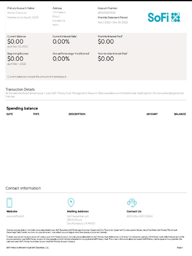Screen dimensions: 192x256
Task: Click the DATE column header
Action: tap(9, 114)
